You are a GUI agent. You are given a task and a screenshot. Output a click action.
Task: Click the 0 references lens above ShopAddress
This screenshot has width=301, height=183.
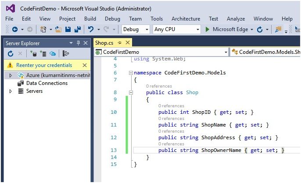click(x=171, y=131)
